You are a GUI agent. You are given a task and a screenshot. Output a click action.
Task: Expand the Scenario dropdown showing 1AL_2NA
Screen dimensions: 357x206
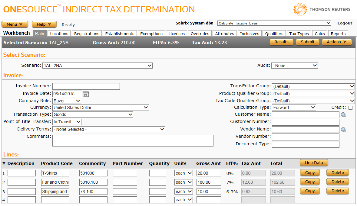98,66
